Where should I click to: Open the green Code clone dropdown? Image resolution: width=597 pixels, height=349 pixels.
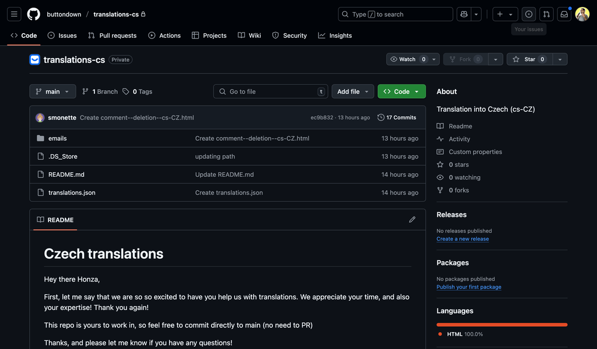coord(402,91)
